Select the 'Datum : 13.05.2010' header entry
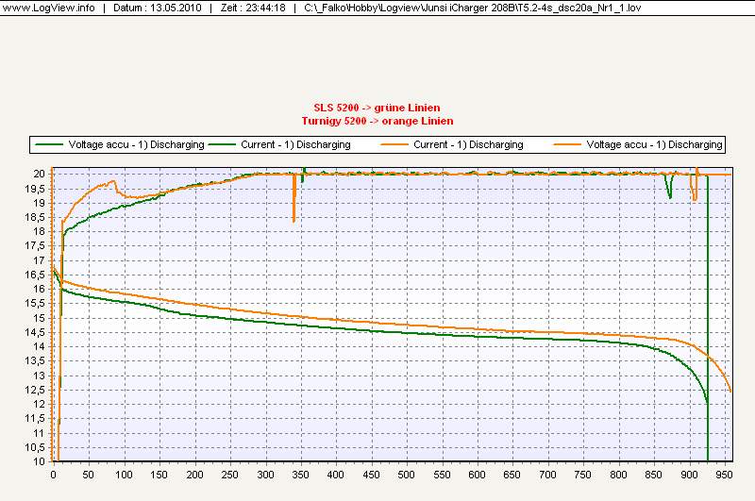This screenshot has width=755, height=501. pos(158,8)
